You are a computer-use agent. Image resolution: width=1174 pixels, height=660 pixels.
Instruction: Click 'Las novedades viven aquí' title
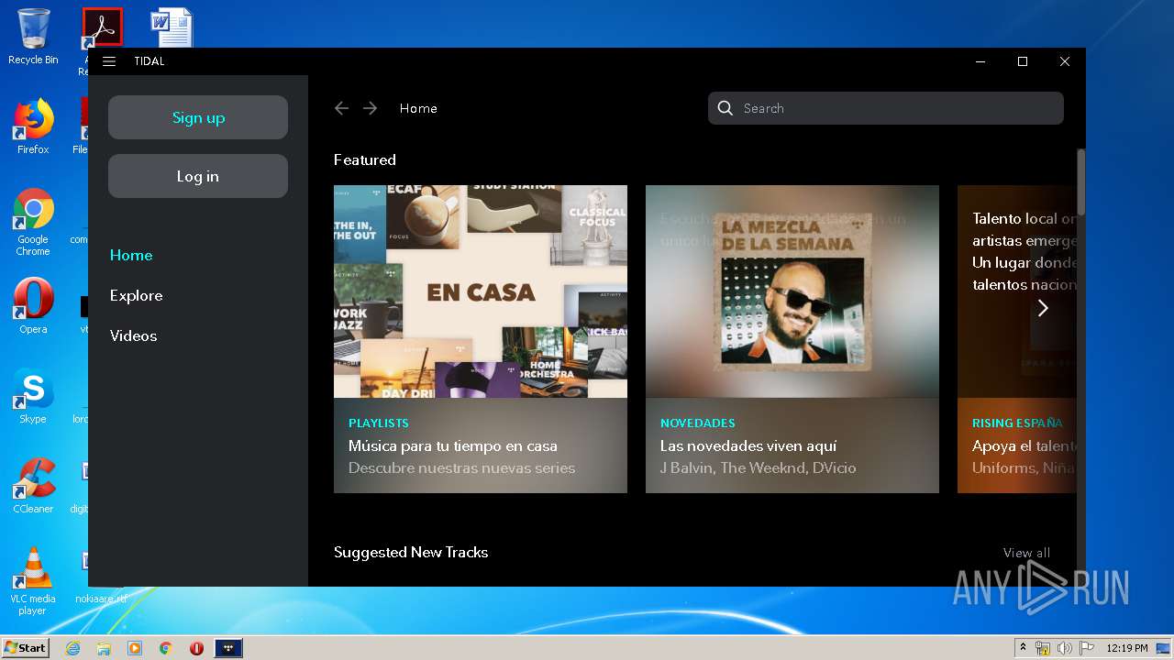click(748, 446)
